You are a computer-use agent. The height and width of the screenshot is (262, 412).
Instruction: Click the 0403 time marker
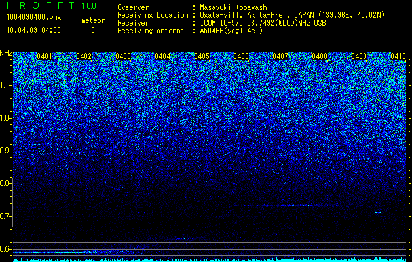(x=123, y=56)
